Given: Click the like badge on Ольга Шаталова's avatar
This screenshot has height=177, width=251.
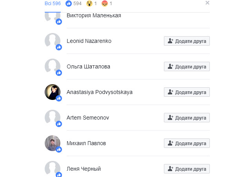Looking at the screenshot, I should point(59,73).
